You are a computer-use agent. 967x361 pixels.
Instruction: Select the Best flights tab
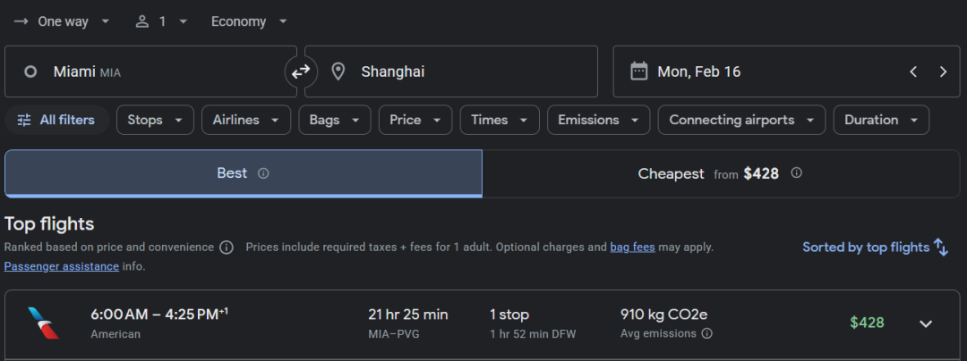pos(243,173)
